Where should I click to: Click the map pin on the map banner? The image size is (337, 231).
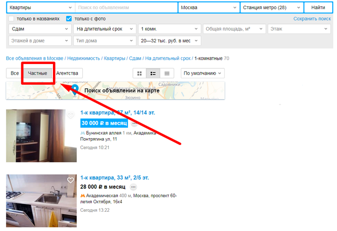tap(75, 90)
